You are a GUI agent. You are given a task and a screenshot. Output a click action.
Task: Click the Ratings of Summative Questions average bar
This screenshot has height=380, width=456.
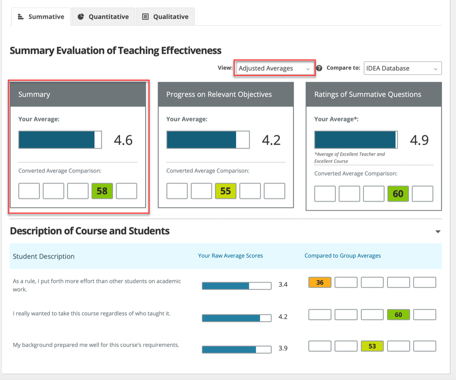pyautogui.click(x=356, y=140)
